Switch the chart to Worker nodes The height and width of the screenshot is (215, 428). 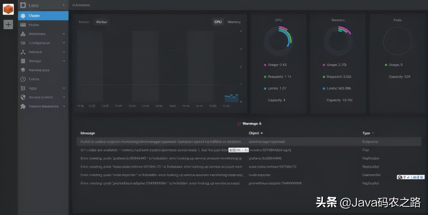point(102,22)
